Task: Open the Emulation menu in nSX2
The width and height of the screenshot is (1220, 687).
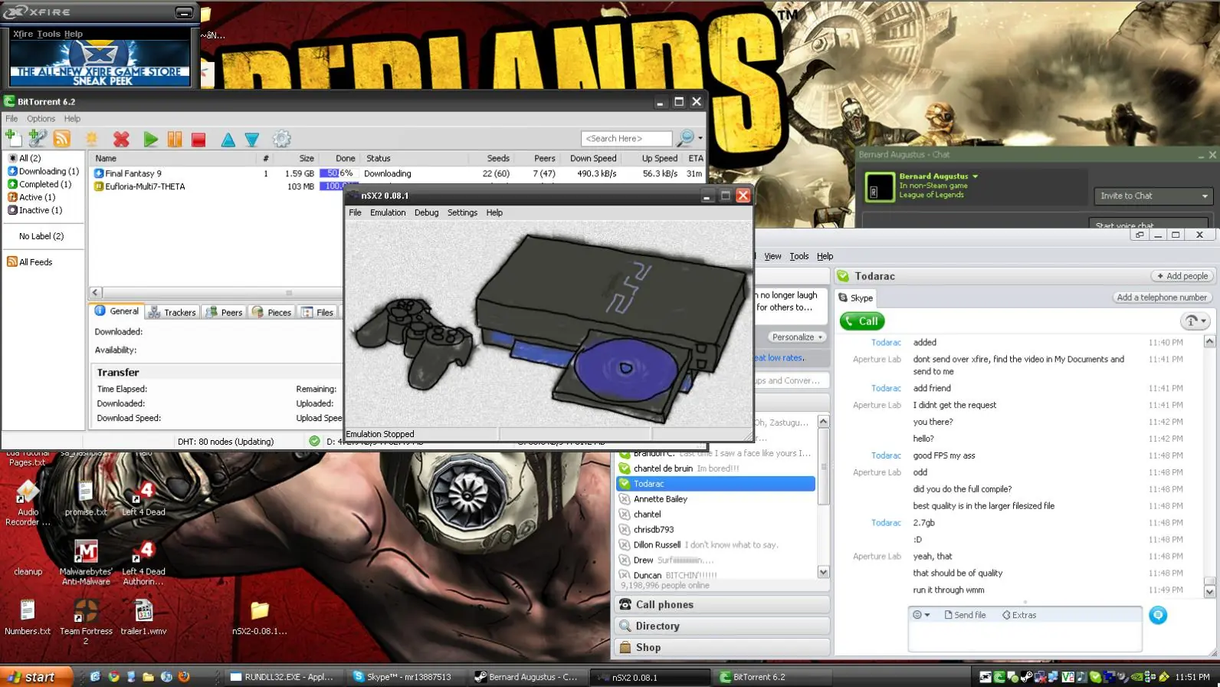Action: (x=388, y=212)
